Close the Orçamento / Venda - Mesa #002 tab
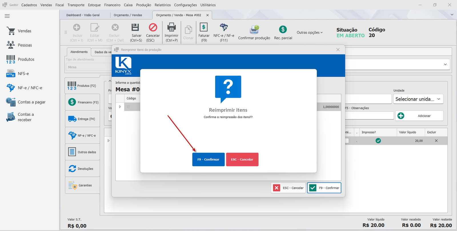Image resolution: width=457 pixels, height=231 pixels. 207,15
